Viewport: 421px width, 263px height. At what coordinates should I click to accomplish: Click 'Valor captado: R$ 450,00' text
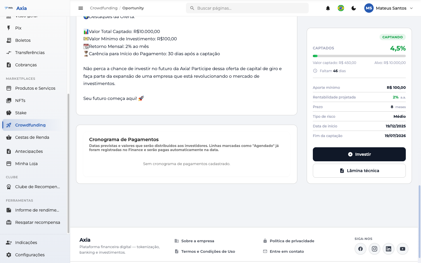click(334, 63)
